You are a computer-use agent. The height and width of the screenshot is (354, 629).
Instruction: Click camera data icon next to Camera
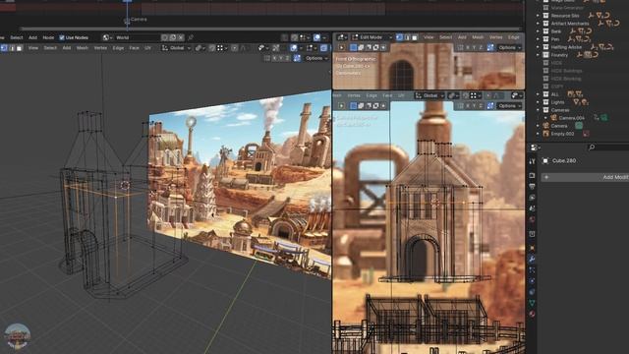[579, 126]
